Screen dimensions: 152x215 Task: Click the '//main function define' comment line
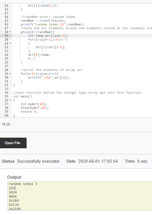coord(77,93)
